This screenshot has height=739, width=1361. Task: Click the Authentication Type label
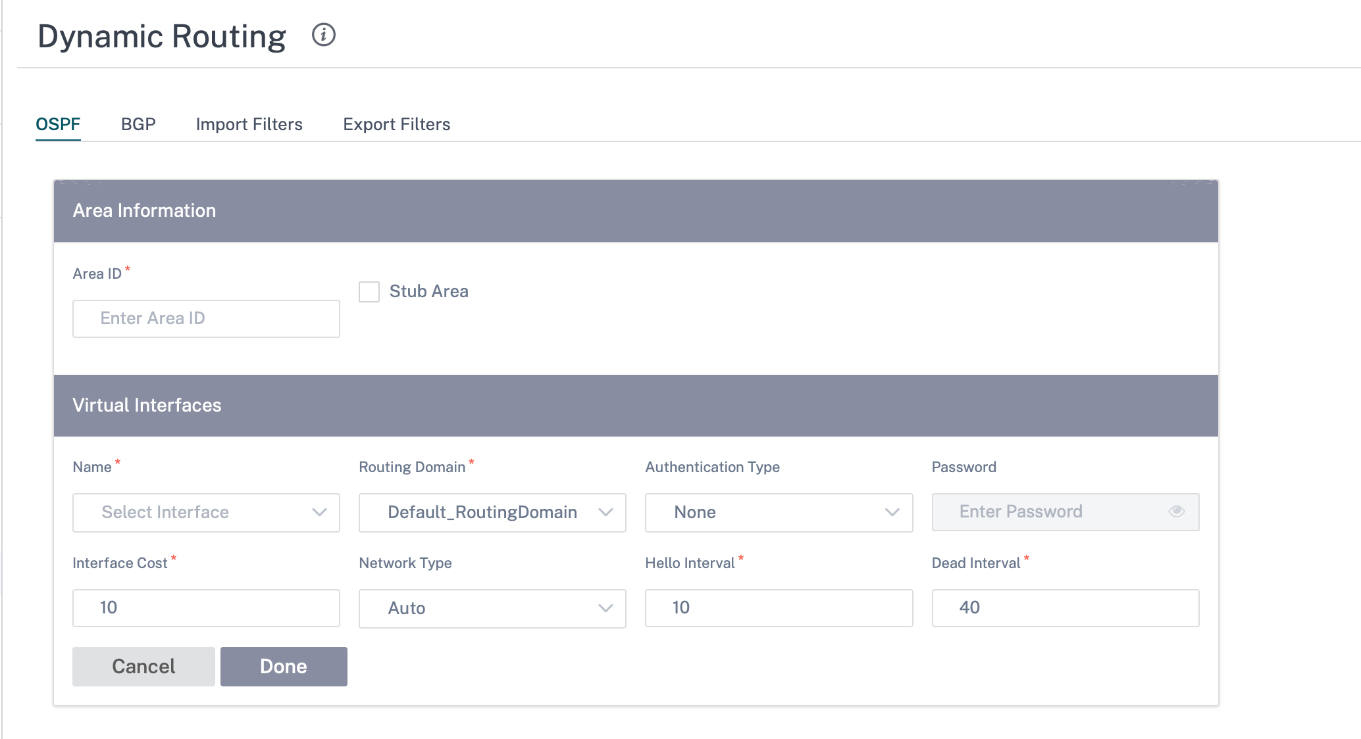(712, 467)
